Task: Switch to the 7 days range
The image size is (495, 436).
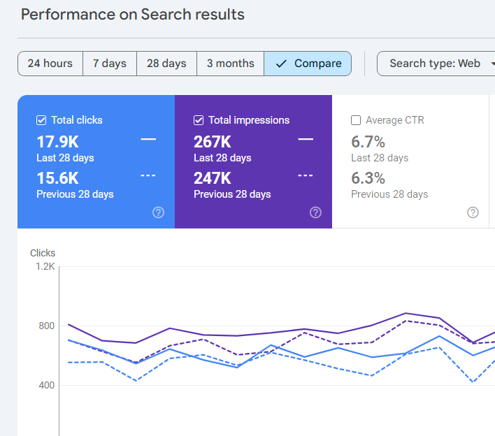Action: point(109,64)
